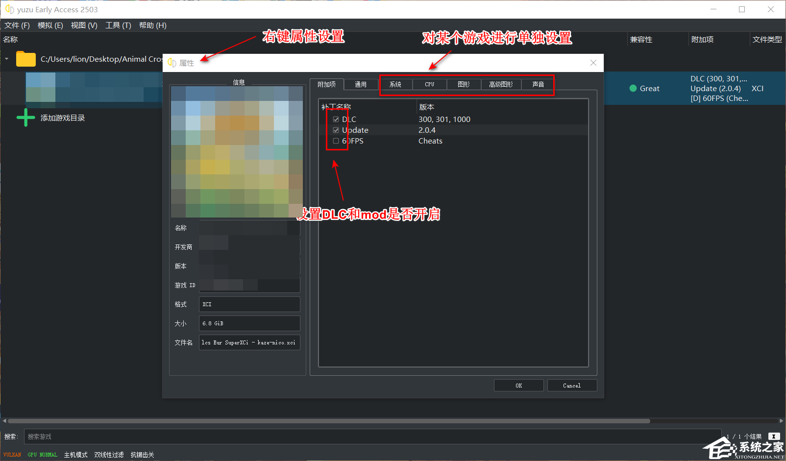Open the 帮助 (H) menu
786x461 pixels.
(x=153, y=25)
